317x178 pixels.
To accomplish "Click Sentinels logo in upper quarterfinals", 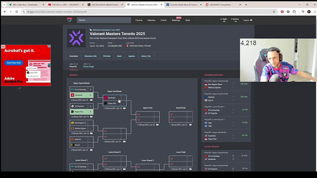I will 72,95.
